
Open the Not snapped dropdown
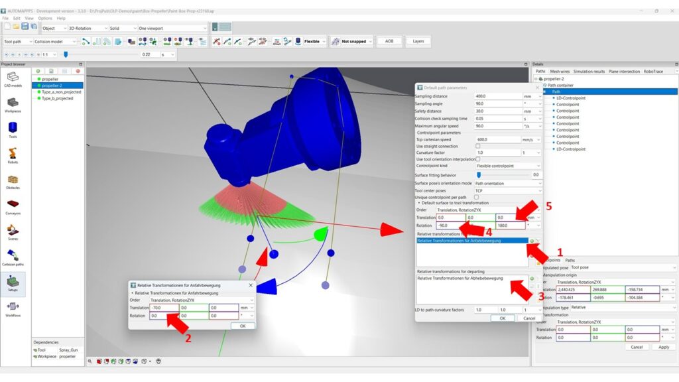tap(357, 42)
